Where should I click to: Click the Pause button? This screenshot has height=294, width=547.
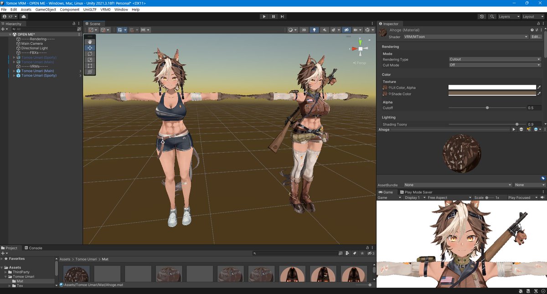(x=273, y=16)
